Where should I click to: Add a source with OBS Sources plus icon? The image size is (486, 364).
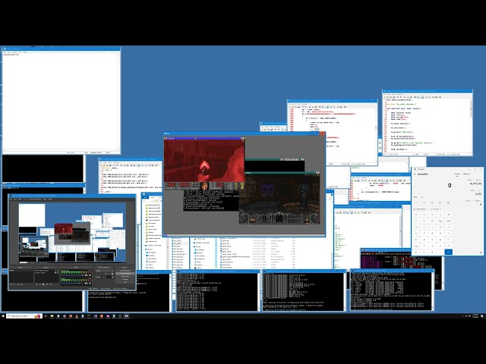36,284
